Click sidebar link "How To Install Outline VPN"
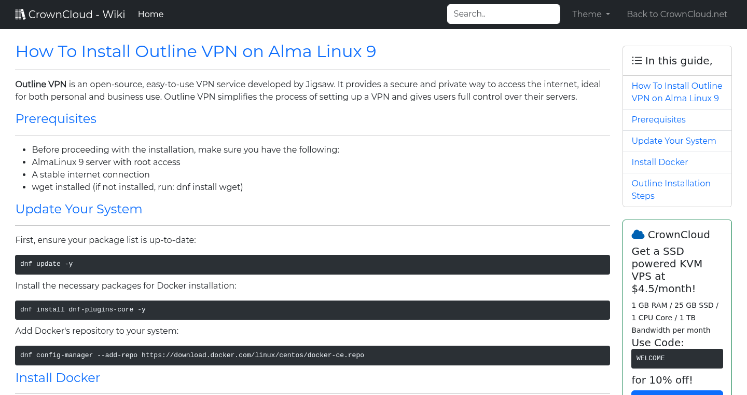This screenshot has width=747, height=395. (x=677, y=92)
